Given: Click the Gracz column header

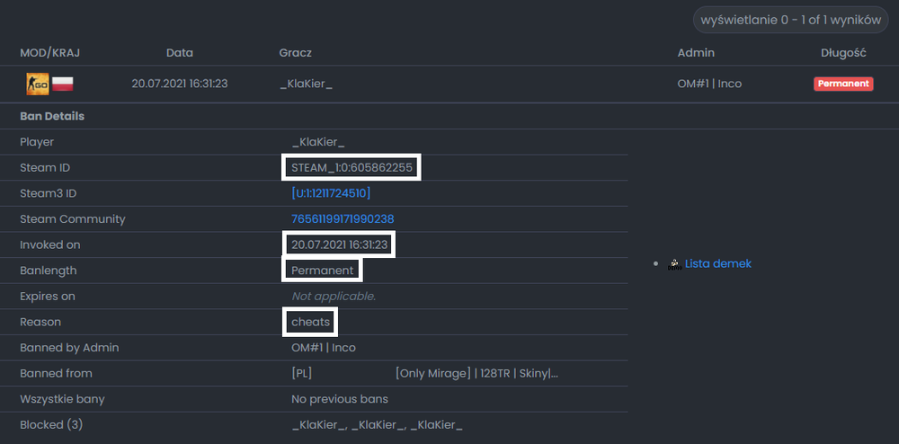Looking at the screenshot, I should coord(295,53).
